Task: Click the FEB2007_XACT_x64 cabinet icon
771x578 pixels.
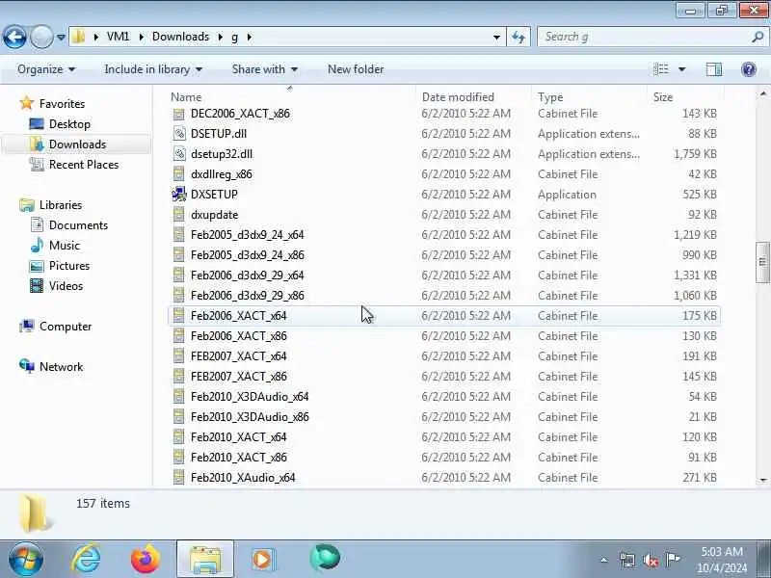Action: tap(179, 355)
